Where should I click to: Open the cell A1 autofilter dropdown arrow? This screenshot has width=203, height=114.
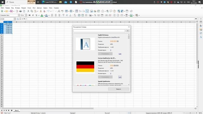[x=11, y=24]
